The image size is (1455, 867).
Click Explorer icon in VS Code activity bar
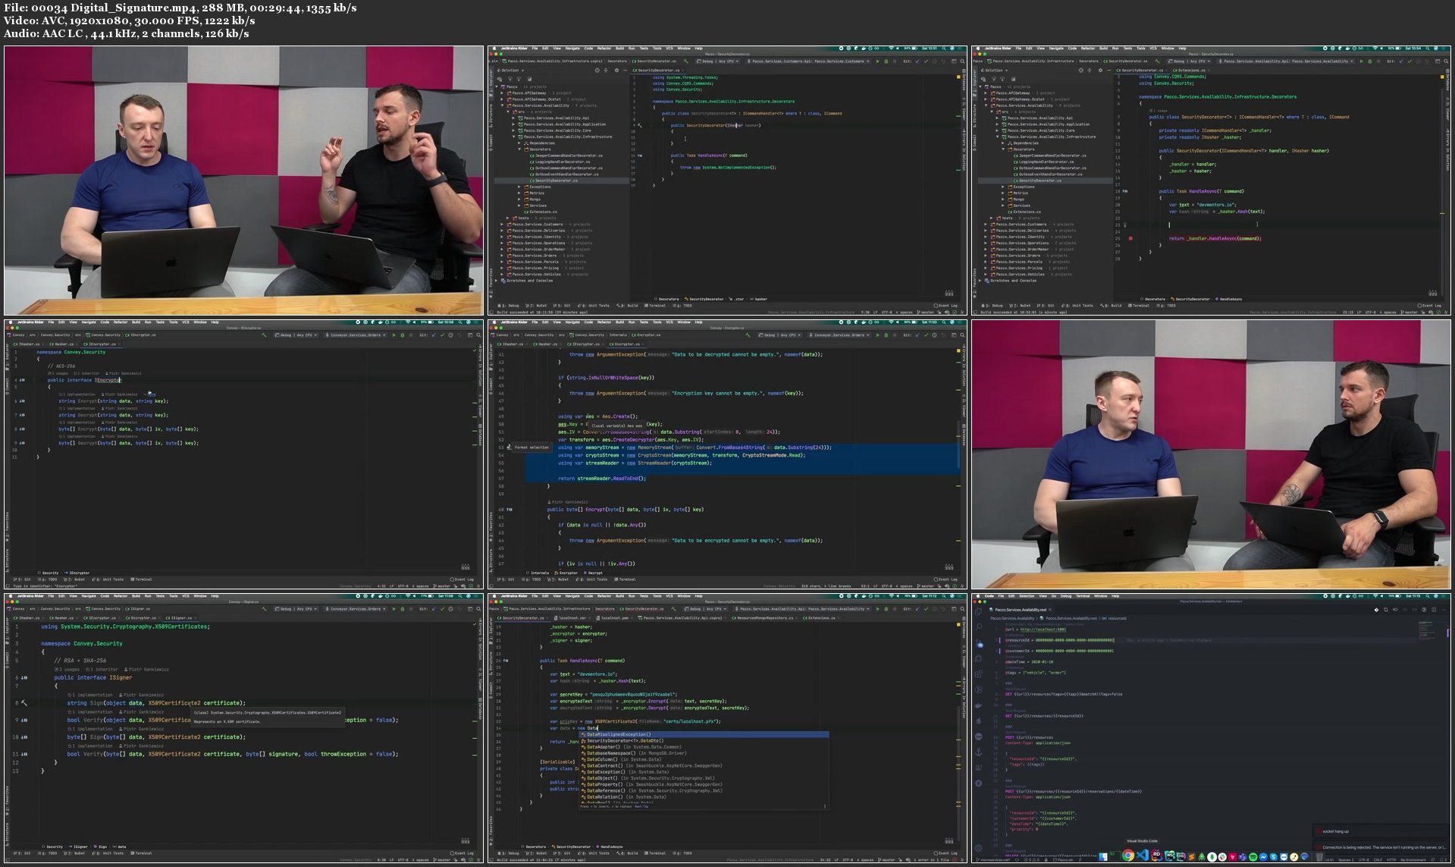[x=979, y=611]
